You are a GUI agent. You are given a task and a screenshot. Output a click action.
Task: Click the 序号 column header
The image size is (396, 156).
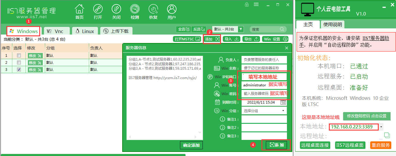(6, 48)
